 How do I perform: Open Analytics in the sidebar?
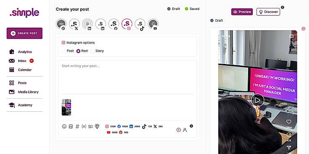coord(25,52)
